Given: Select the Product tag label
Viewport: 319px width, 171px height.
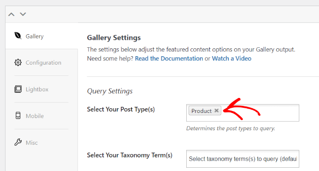Looking at the screenshot, I should click(x=201, y=111).
